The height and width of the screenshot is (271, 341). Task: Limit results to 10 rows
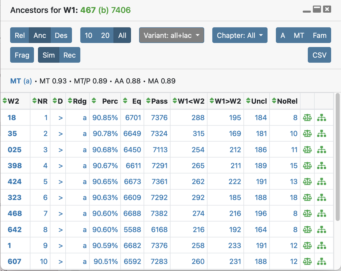[88, 35]
